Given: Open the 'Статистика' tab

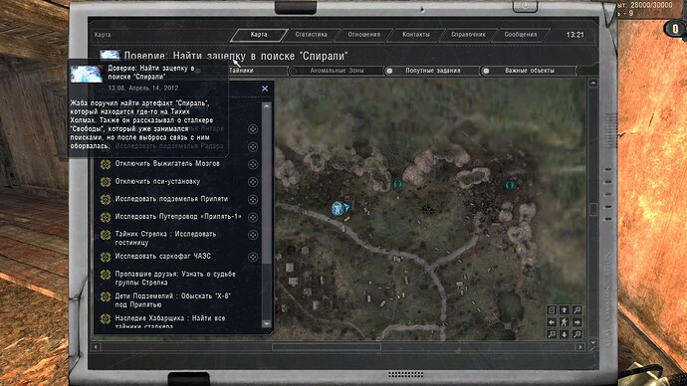Looking at the screenshot, I should [x=311, y=35].
